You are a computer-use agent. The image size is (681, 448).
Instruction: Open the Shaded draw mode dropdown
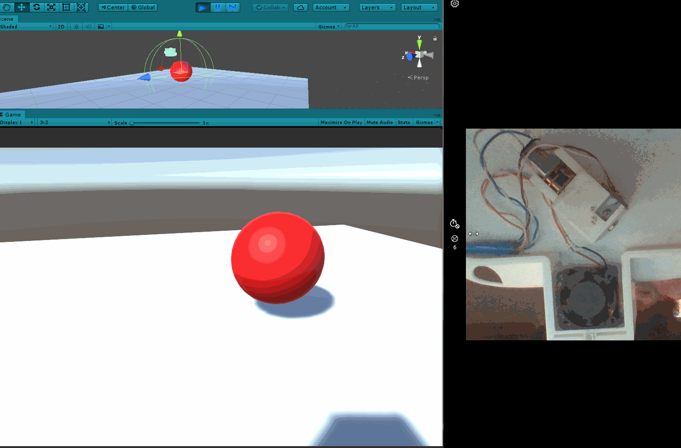click(26, 26)
